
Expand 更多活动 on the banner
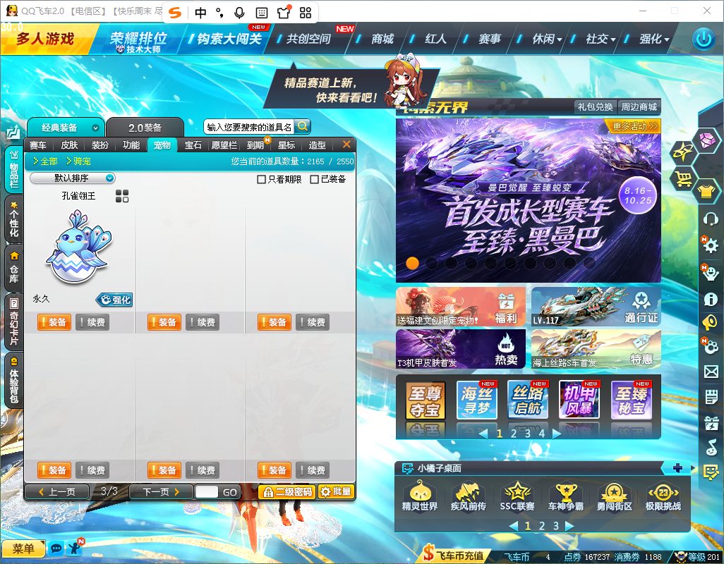pyautogui.click(x=634, y=126)
